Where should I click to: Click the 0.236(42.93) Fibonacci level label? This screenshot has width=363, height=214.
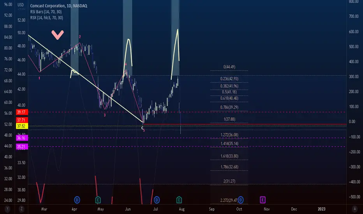pos(229,79)
